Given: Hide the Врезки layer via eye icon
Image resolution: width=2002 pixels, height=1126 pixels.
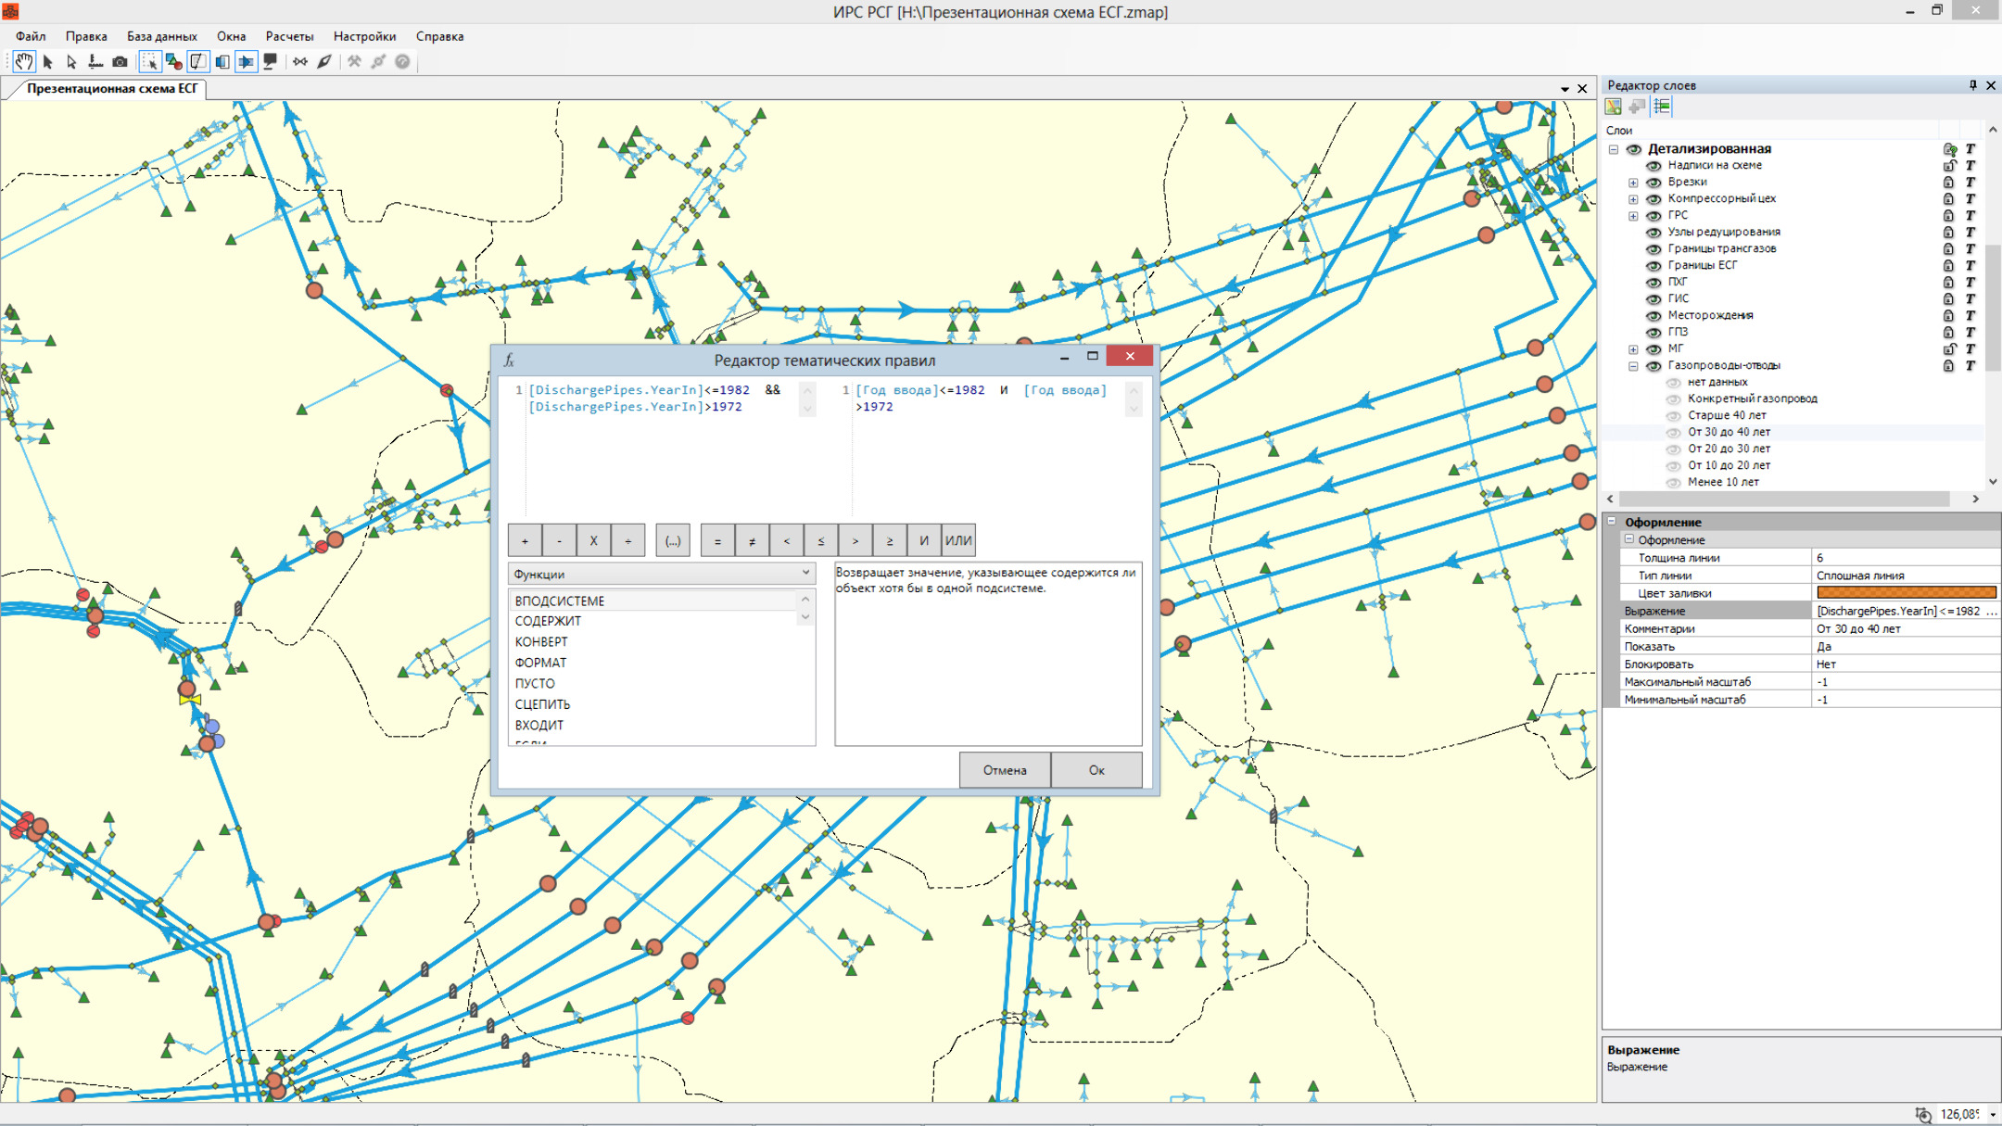Looking at the screenshot, I should (1654, 183).
